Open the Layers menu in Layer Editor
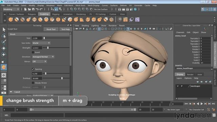217x122 pixels. click(179, 78)
